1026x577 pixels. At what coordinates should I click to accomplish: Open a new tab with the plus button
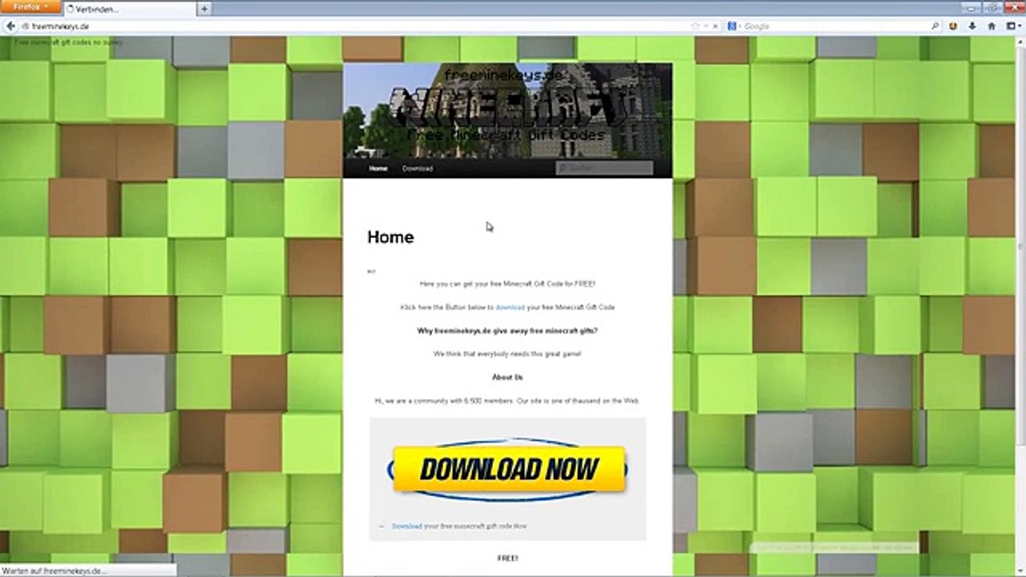click(x=205, y=9)
